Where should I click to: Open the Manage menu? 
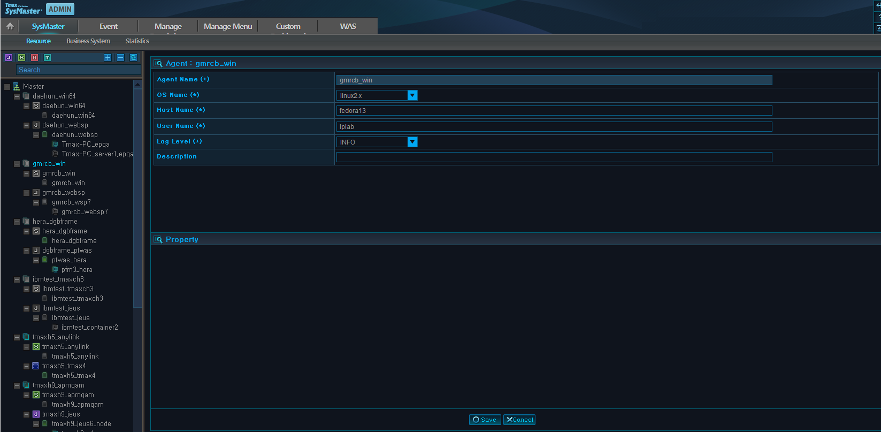(168, 26)
